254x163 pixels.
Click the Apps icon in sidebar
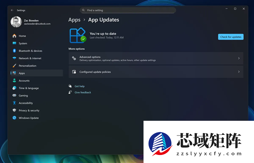[14, 73]
